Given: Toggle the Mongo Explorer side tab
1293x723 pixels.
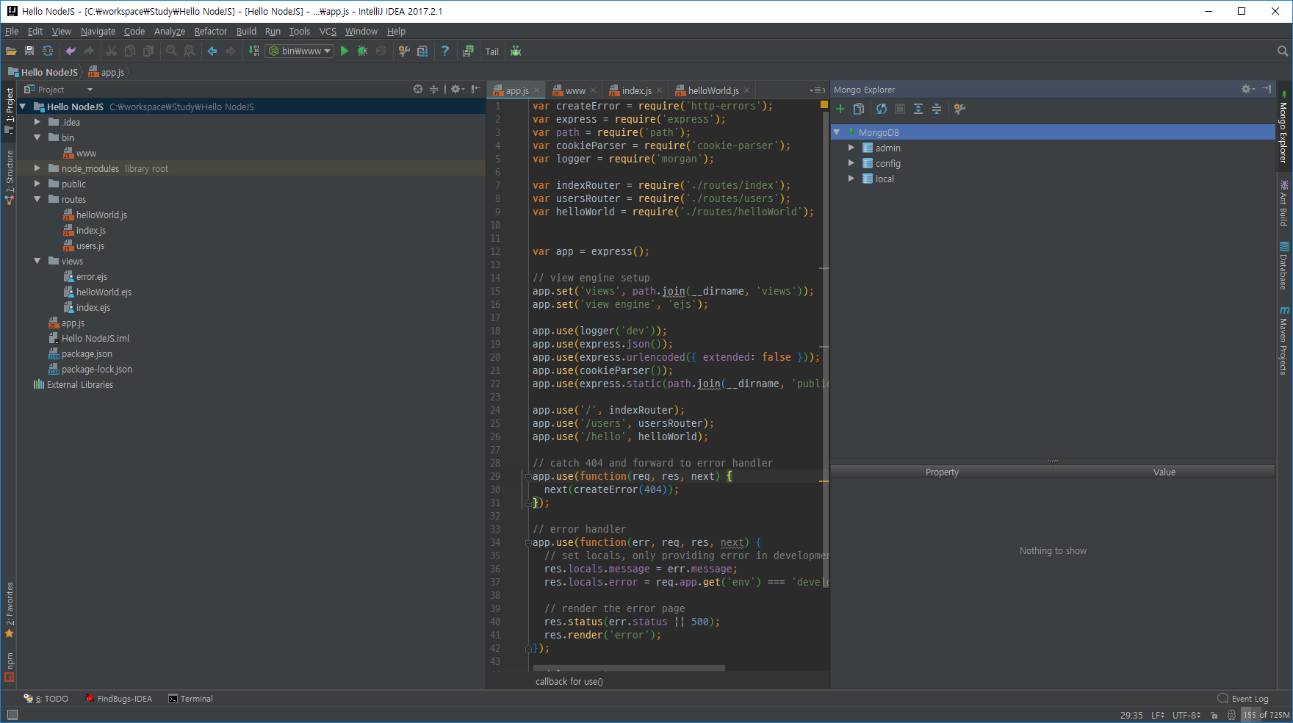Looking at the screenshot, I should click(1284, 128).
